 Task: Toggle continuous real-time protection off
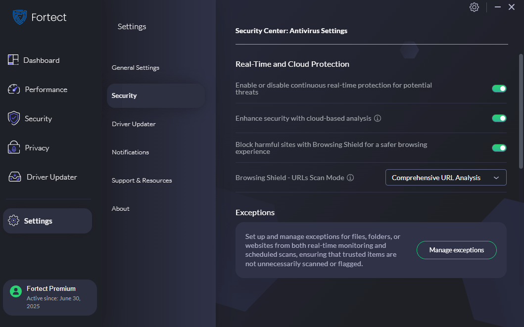[499, 88]
